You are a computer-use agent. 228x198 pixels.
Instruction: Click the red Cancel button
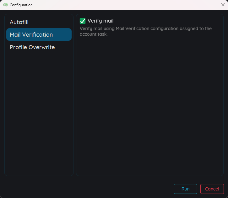(x=212, y=189)
